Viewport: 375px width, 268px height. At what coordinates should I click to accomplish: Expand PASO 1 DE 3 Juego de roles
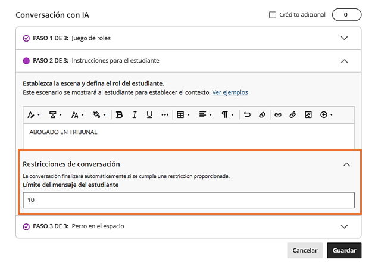click(x=343, y=38)
